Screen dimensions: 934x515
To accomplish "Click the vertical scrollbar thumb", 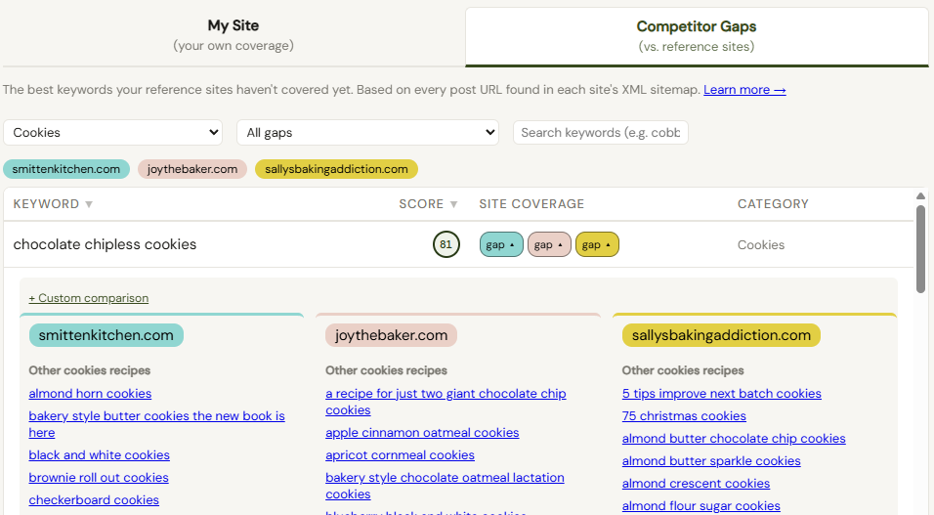I will click(x=920, y=249).
